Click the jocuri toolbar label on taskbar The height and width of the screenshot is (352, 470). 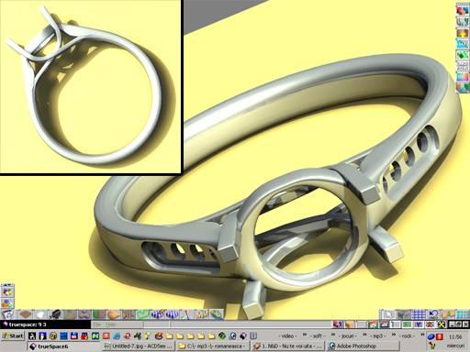coord(348,336)
